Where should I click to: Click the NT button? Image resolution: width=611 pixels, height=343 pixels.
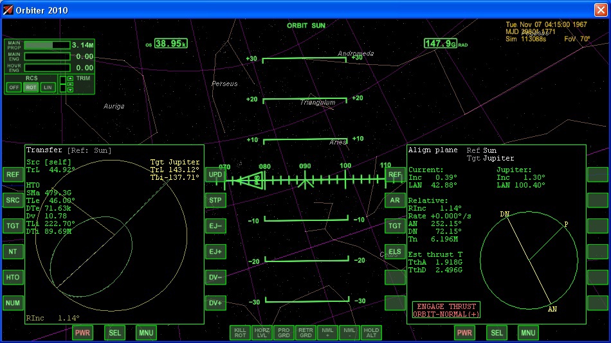[12, 252]
